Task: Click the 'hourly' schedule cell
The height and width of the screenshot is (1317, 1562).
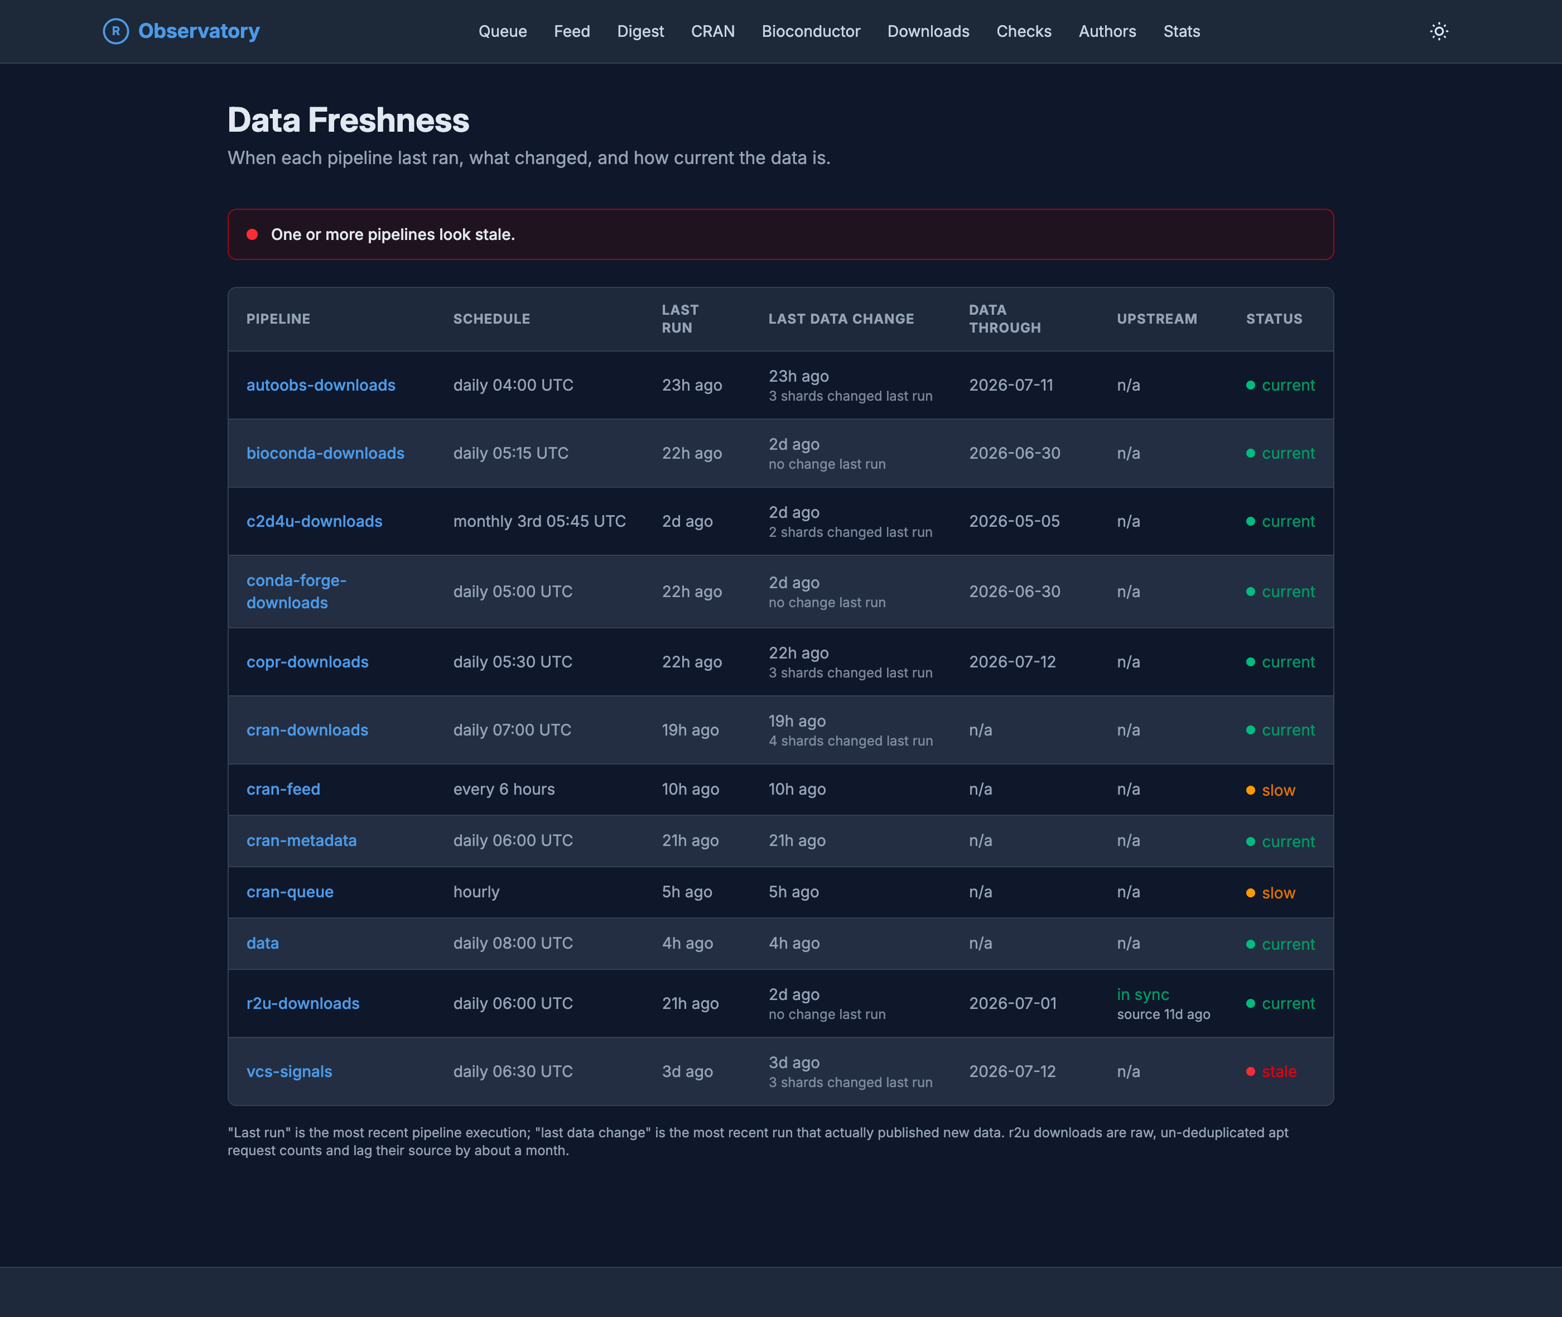Action: pos(476,892)
